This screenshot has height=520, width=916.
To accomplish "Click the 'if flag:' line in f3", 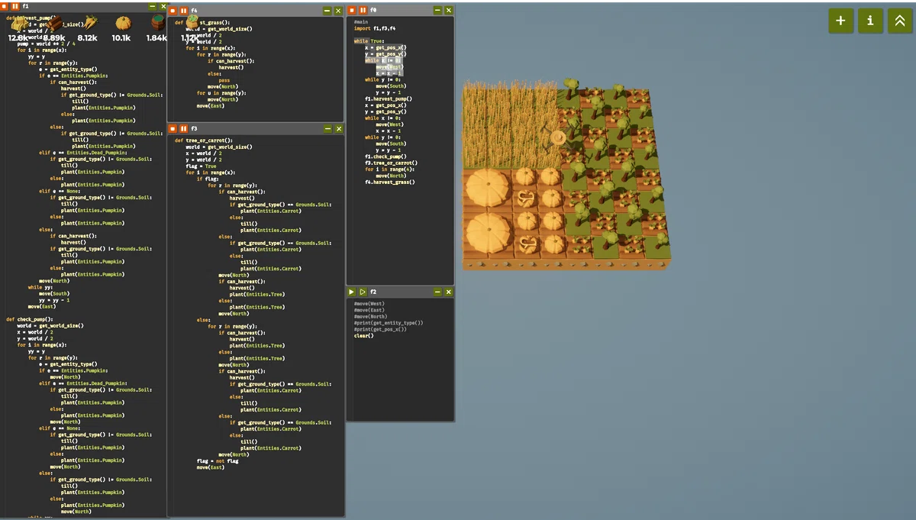I will pos(209,179).
